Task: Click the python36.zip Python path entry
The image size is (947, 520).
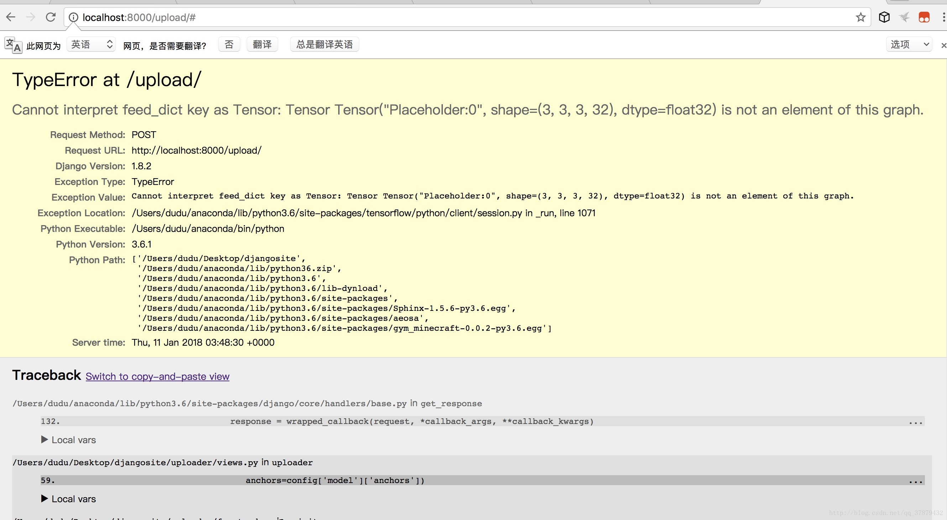Action: point(237,269)
